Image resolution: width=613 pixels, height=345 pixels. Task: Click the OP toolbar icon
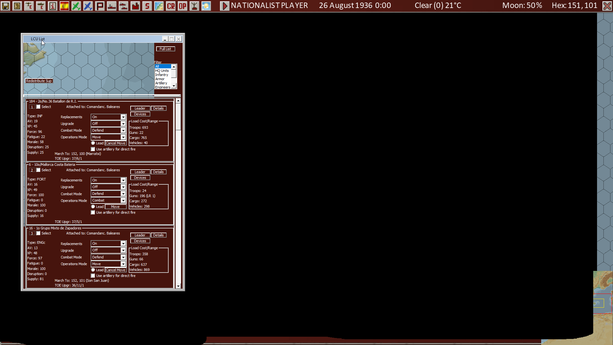coord(182,5)
